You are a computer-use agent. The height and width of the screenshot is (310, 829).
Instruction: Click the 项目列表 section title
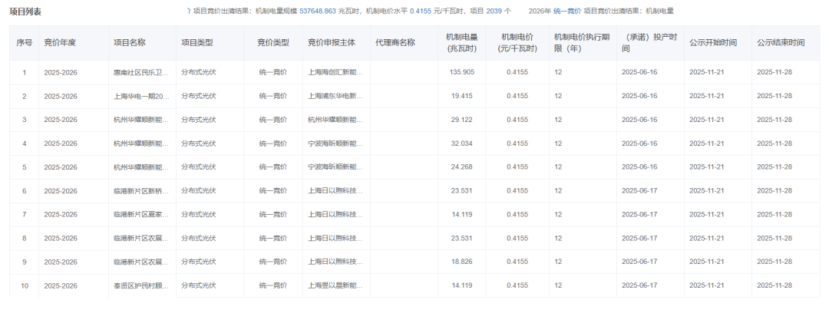[x=25, y=12]
